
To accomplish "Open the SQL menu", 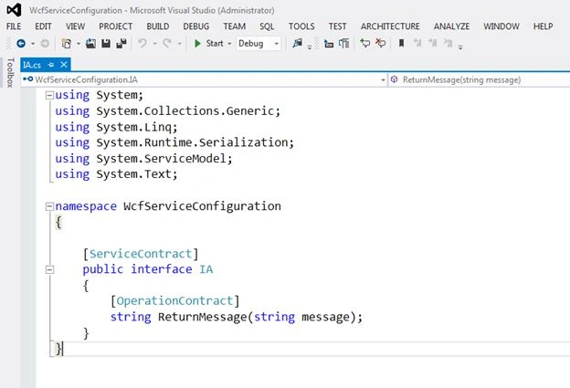I will [267, 26].
